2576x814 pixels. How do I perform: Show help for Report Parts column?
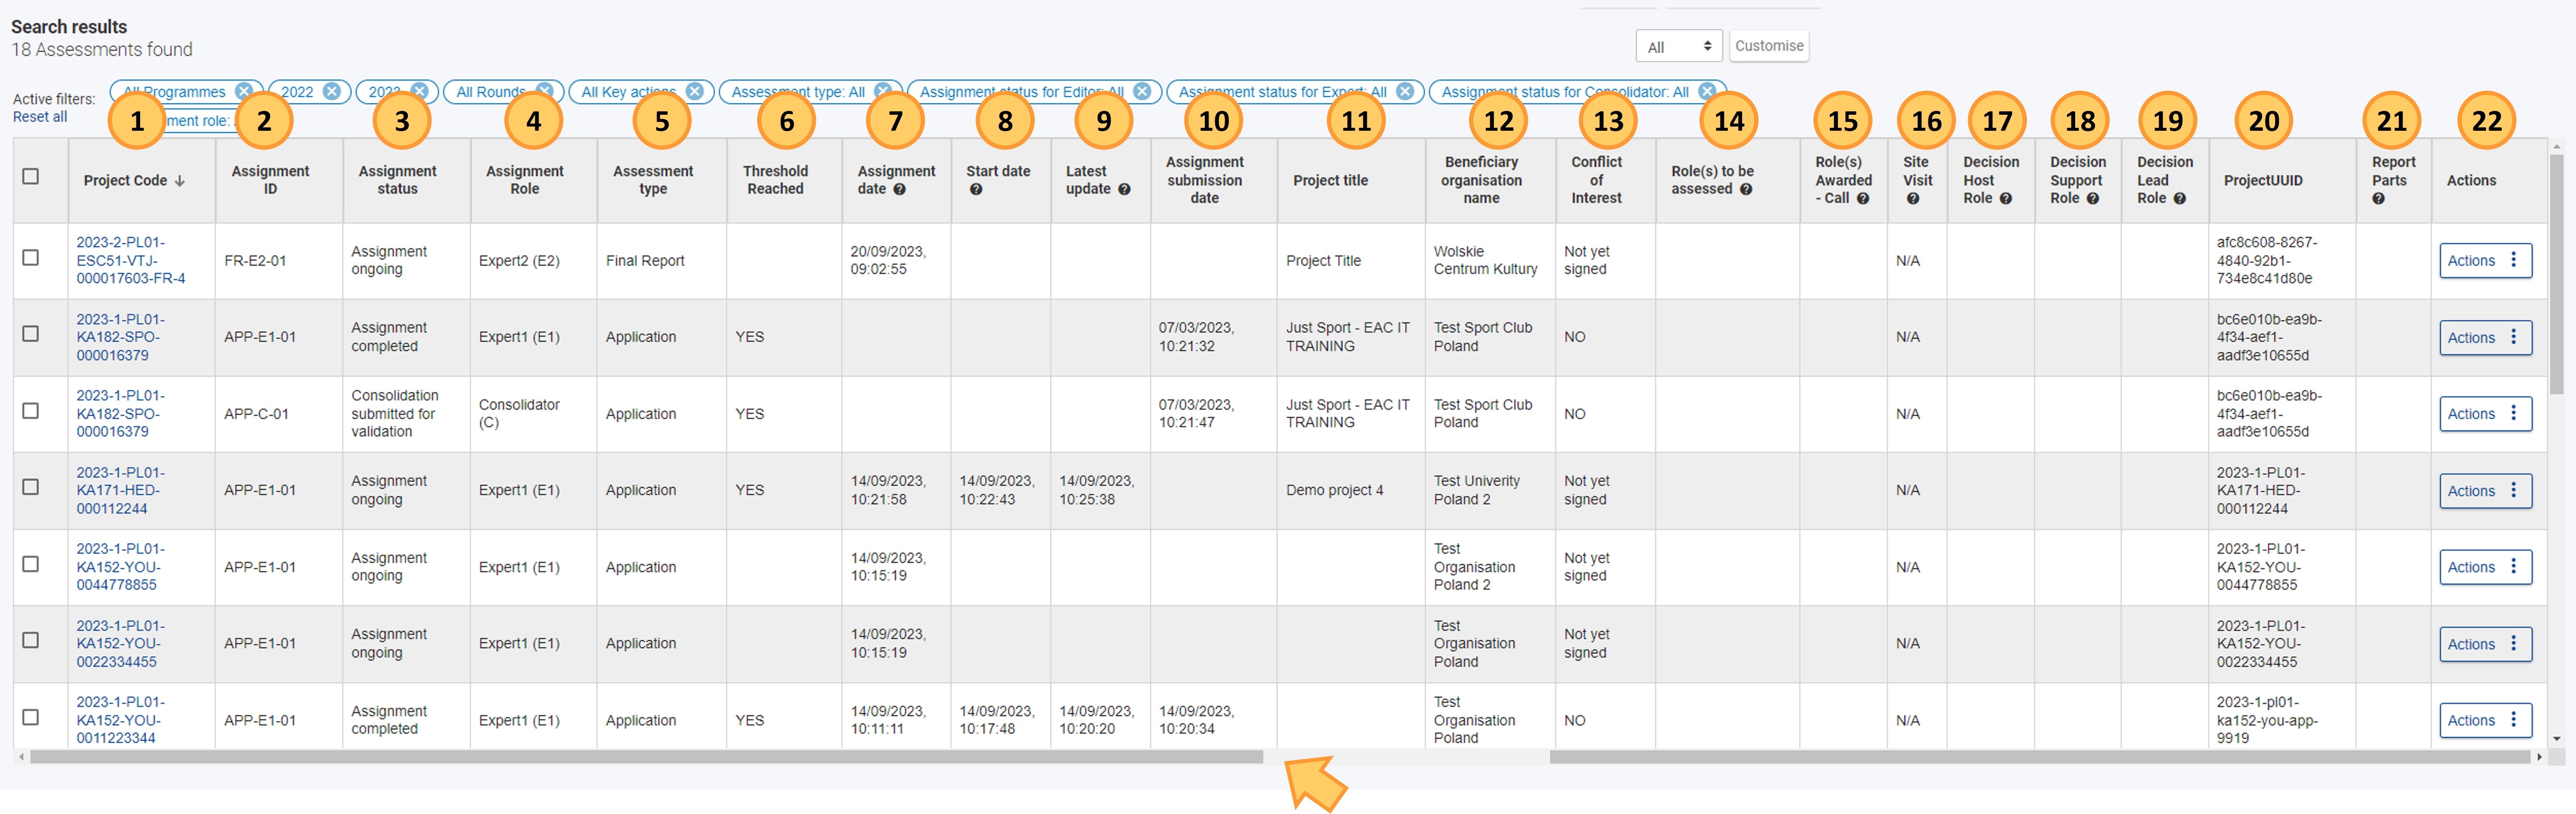2379,198
